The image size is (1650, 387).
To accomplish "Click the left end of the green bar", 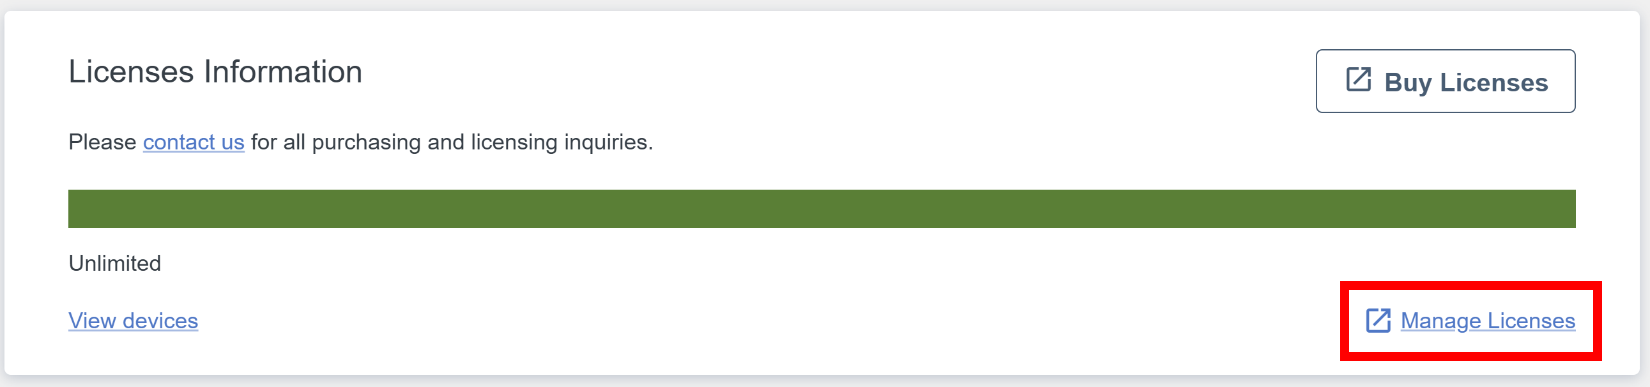I will tap(77, 209).
